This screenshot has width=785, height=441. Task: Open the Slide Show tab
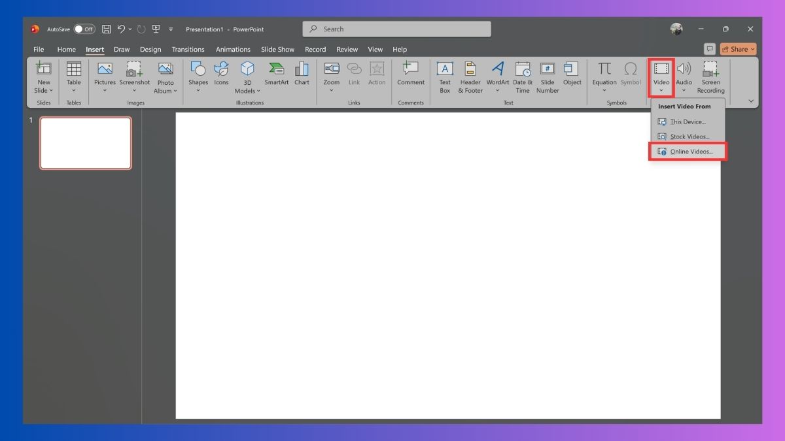tap(277, 50)
